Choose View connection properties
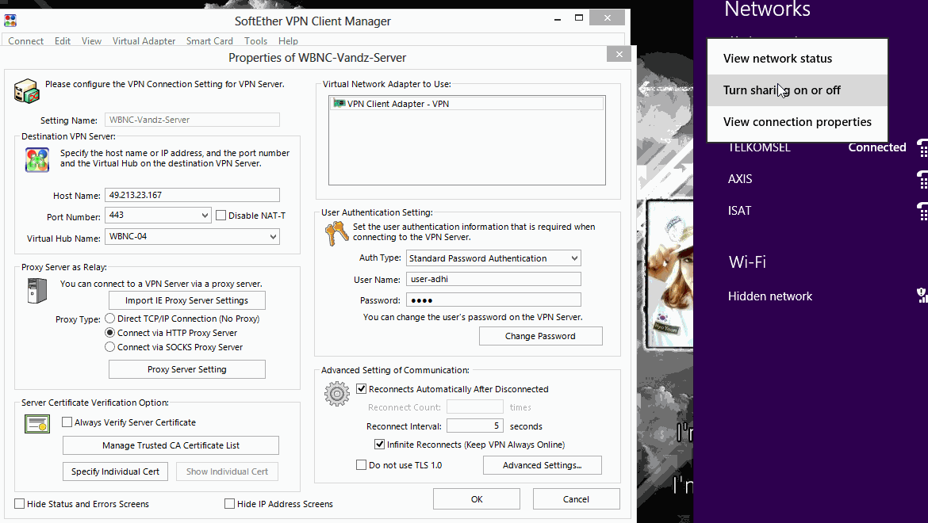This screenshot has height=523, width=928. 797,122
